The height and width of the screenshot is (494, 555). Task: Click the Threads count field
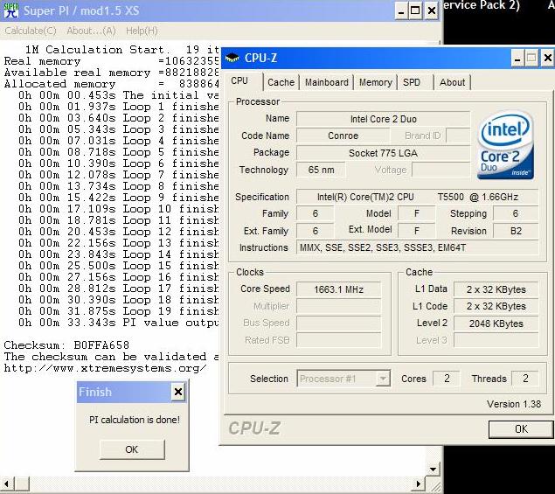525,379
